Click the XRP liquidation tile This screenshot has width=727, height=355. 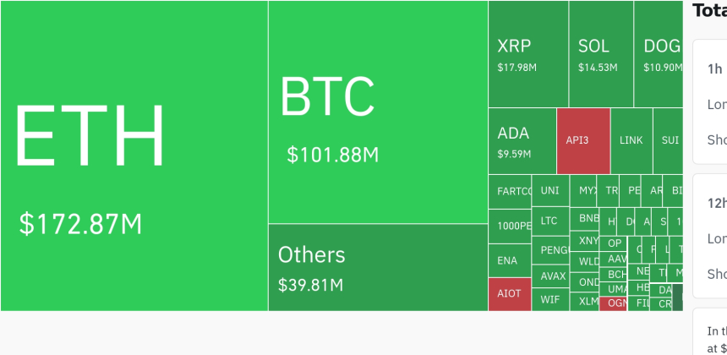(x=527, y=54)
